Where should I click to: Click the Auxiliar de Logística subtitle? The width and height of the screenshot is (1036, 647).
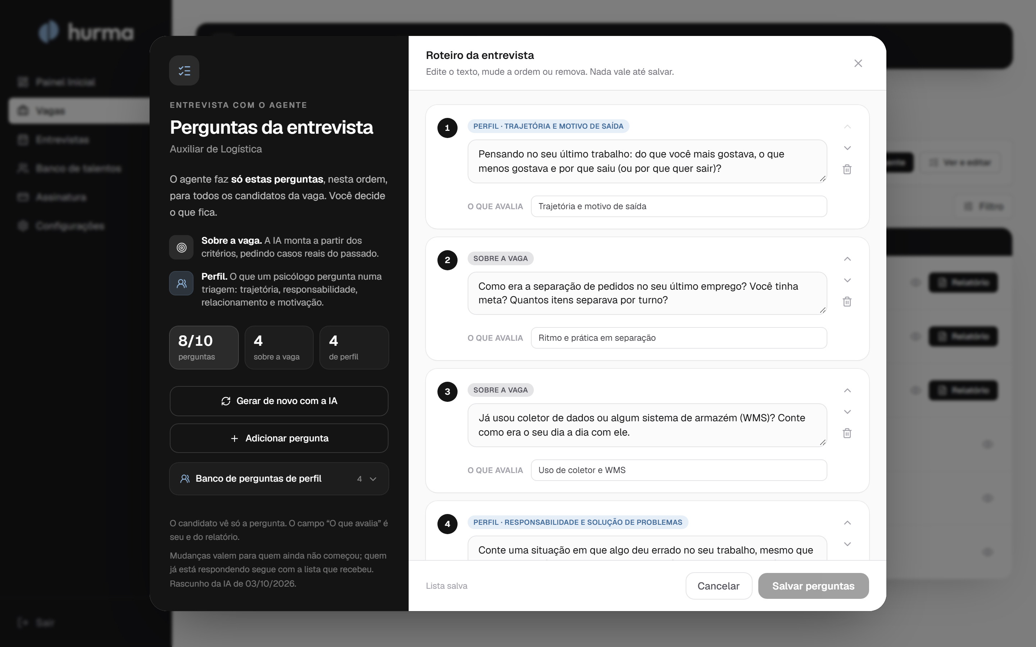tap(216, 149)
